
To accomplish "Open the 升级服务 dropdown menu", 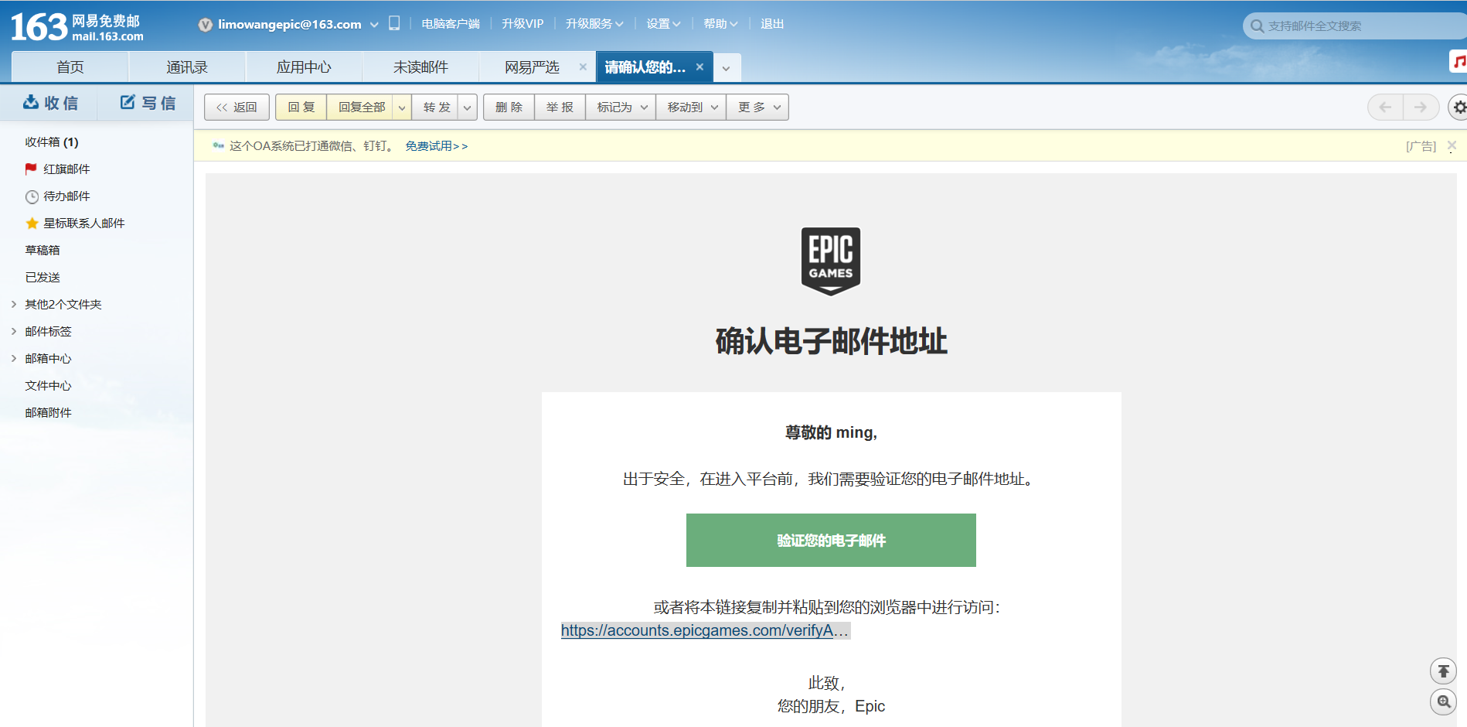I will pos(594,24).
